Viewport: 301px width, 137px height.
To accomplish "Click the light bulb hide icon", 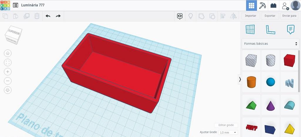I will click(x=190, y=16).
